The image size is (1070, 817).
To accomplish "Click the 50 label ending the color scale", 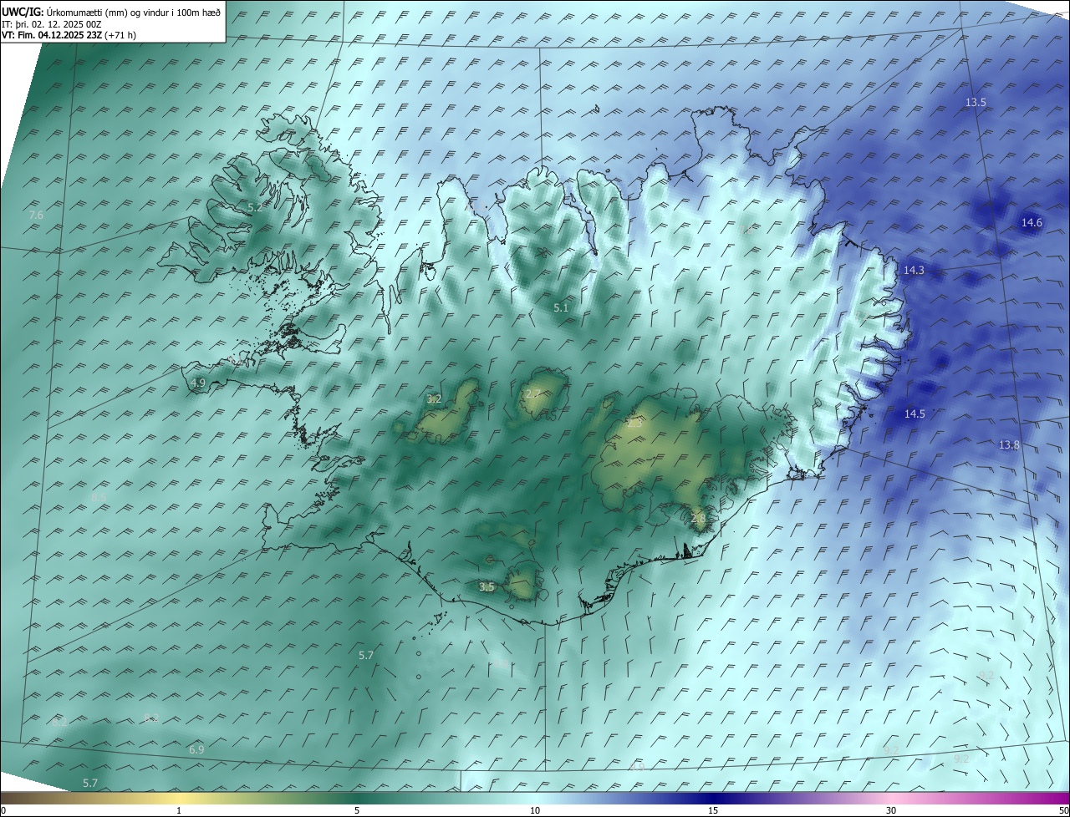I will coord(1063,810).
